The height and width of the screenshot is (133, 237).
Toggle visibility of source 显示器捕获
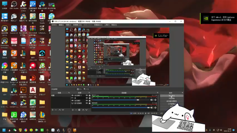pyautogui.click(x=87, y=103)
